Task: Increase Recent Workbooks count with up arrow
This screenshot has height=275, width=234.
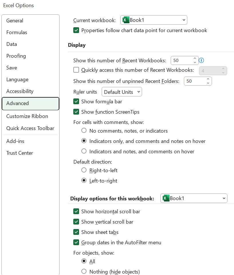Action: pyautogui.click(x=195, y=58)
